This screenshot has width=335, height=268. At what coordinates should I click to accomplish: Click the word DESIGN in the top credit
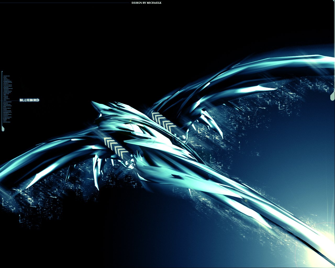coord(137,3)
